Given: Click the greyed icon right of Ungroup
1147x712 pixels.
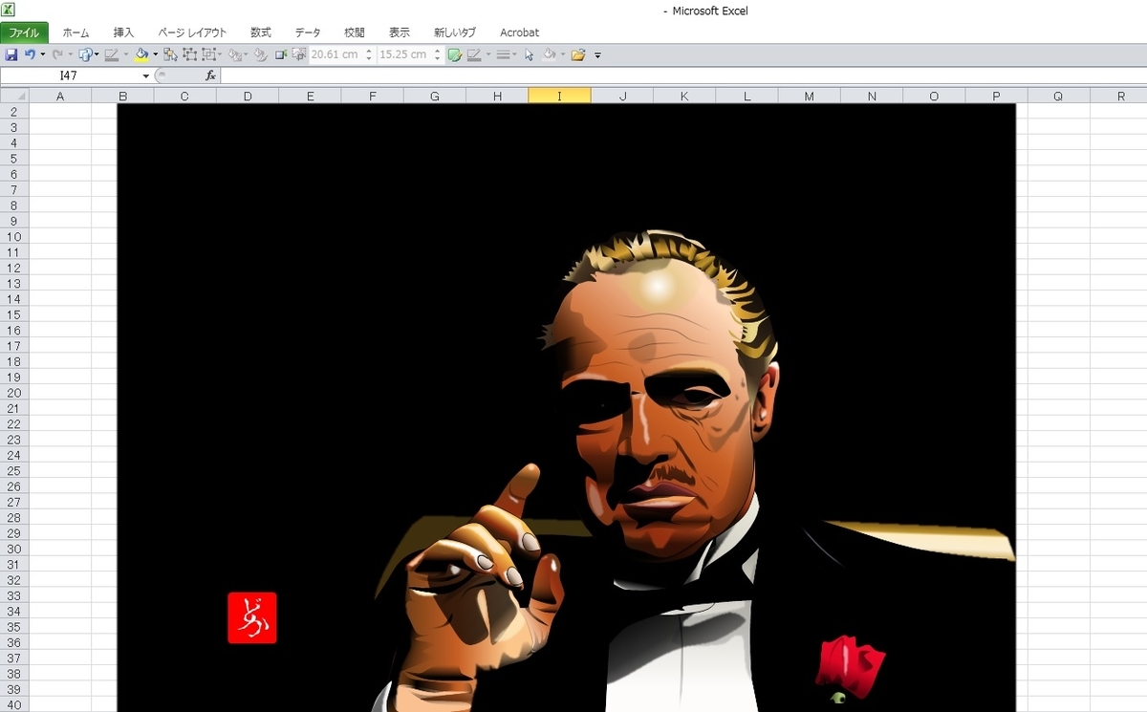Looking at the screenshot, I should pyautogui.click(x=235, y=54).
